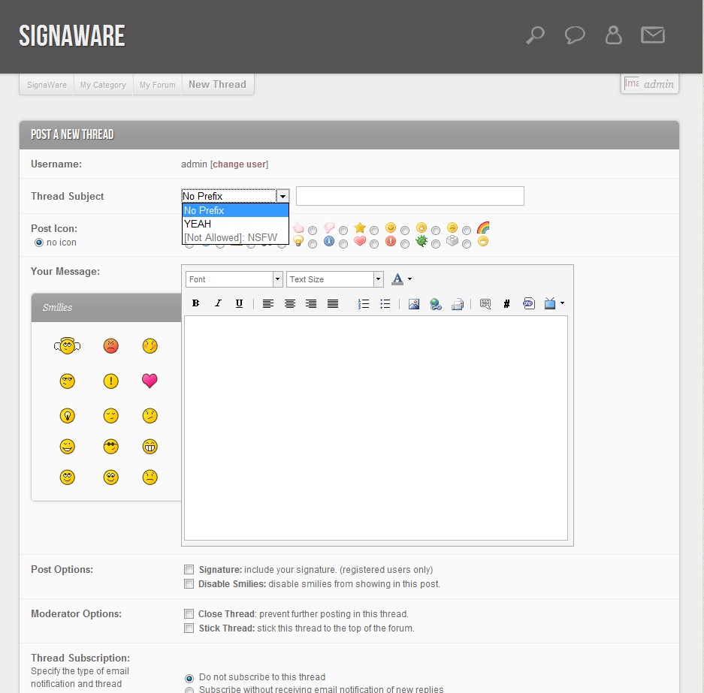Choose 'No Prefix' from the open list
704x693 pixels.
235,210
